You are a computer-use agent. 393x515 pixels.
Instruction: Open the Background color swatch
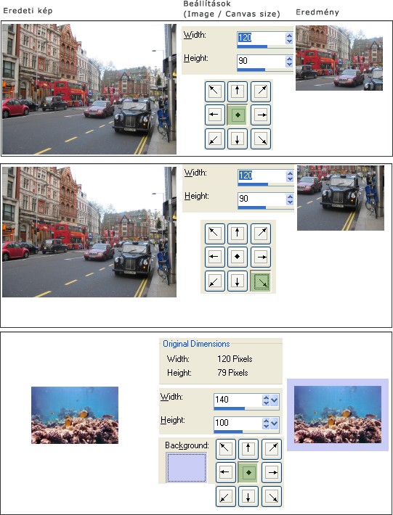click(x=187, y=467)
